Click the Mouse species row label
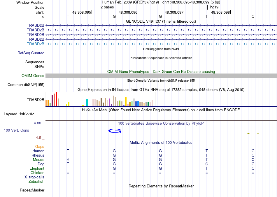Viewport: 277px width, 197px height. pyautogui.click(x=38, y=160)
